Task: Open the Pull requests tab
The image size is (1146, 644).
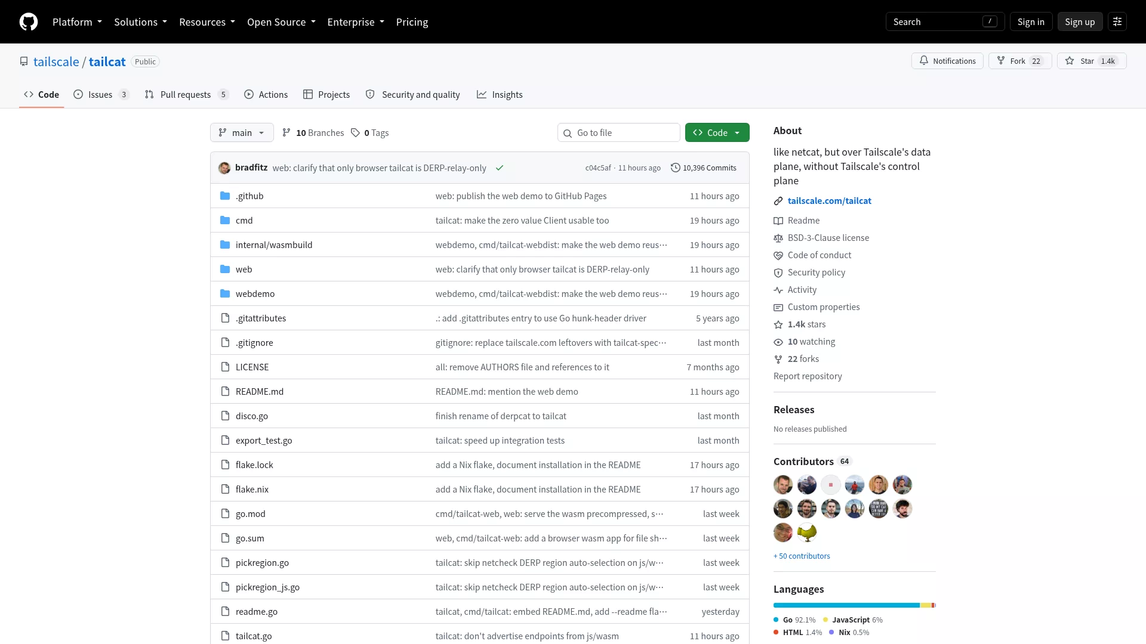Action: coord(186,95)
